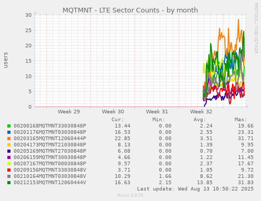
Task: Click the Min value 2.15
Action: tap(165, 183)
